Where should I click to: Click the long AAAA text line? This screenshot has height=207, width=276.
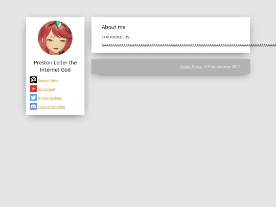pyautogui.click(x=189, y=45)
